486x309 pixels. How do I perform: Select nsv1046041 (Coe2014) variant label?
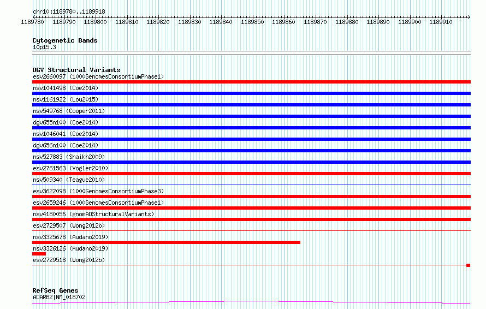66,134
